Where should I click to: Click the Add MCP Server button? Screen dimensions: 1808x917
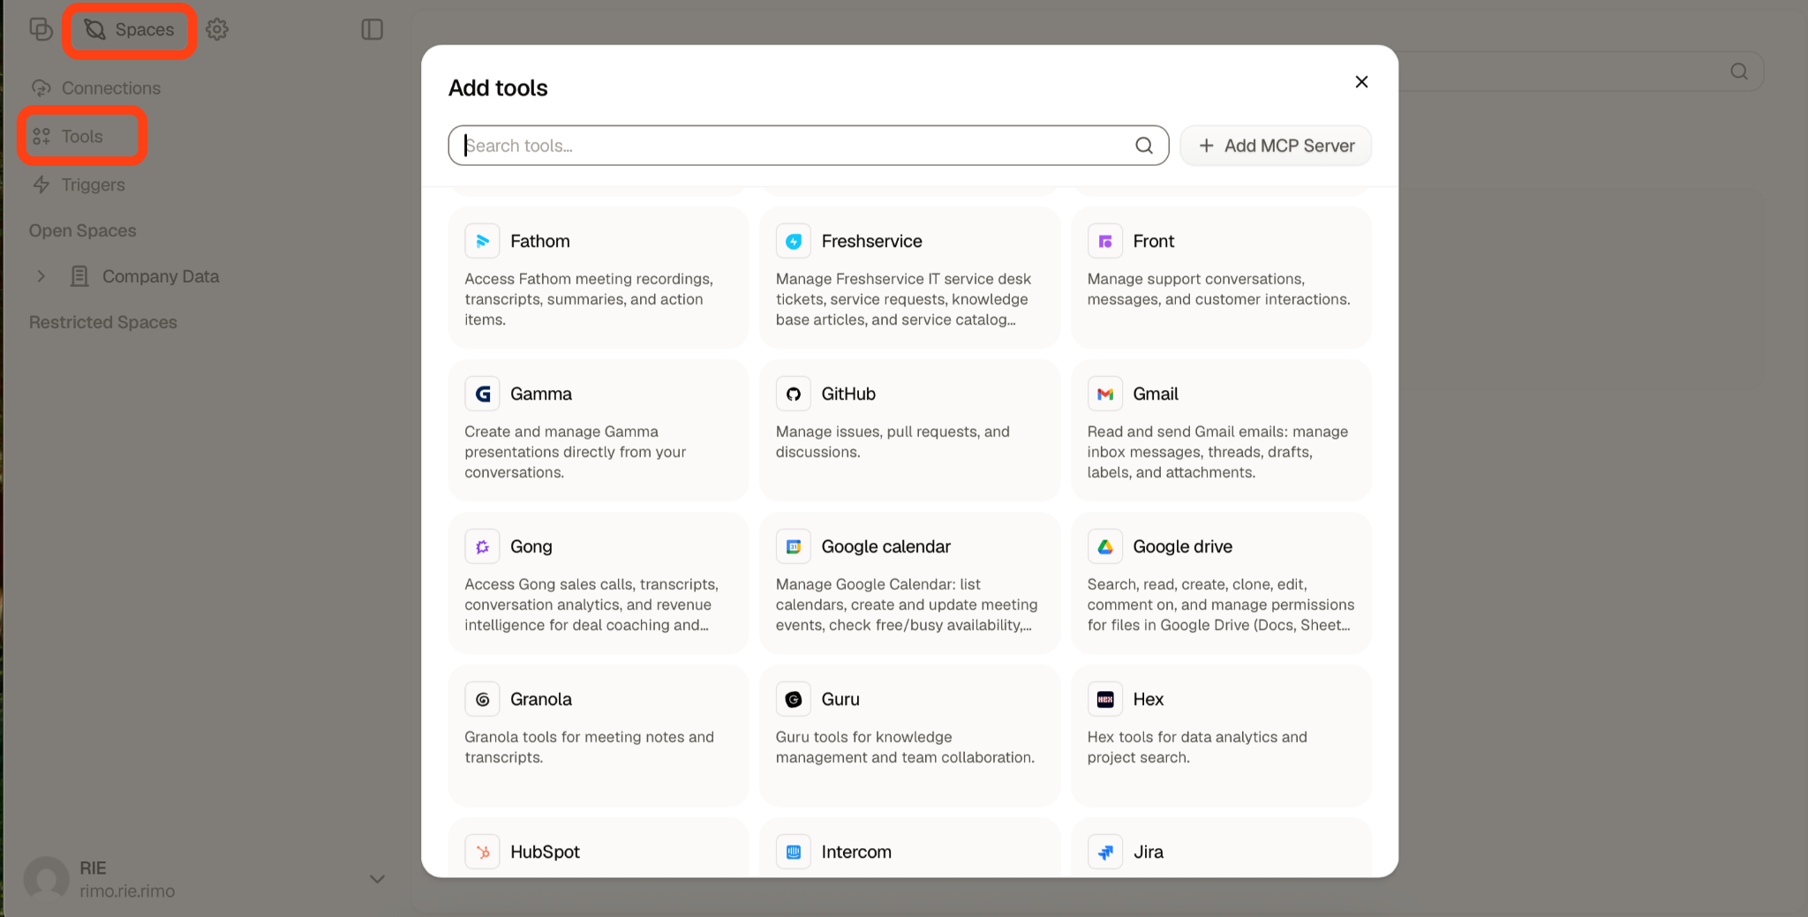click(1276, 146)
